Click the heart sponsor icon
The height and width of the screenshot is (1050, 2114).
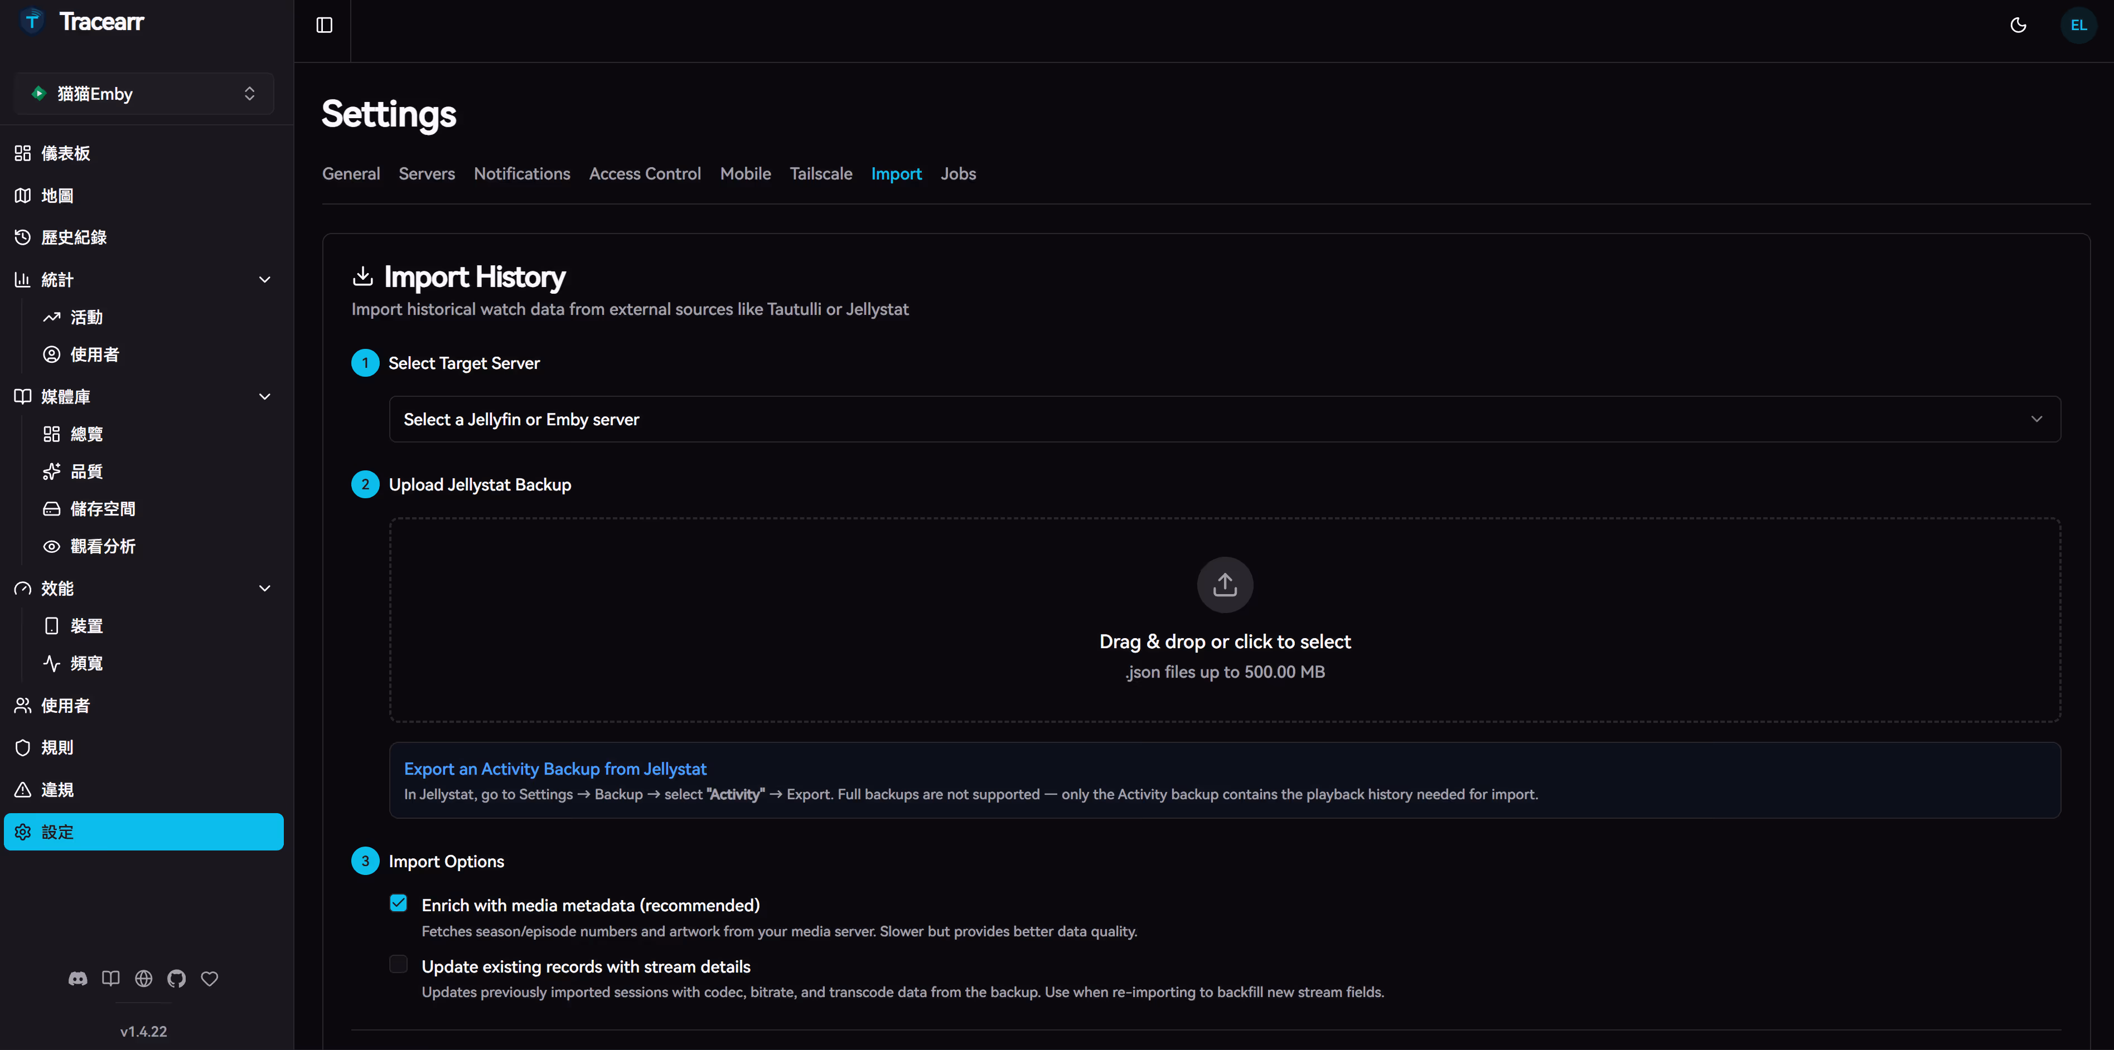coord(209,979)
